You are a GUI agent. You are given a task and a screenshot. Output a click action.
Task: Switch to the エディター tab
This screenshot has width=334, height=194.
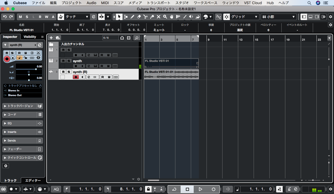click(x=33, y=180)
